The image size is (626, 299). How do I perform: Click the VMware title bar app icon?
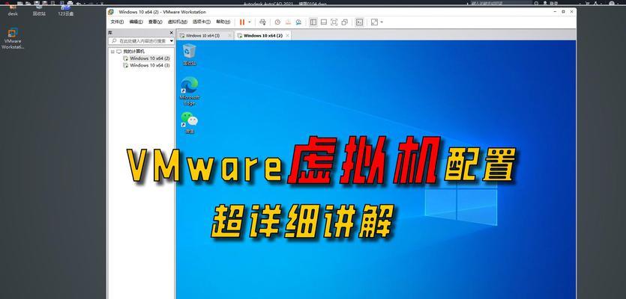pos(112,12)
